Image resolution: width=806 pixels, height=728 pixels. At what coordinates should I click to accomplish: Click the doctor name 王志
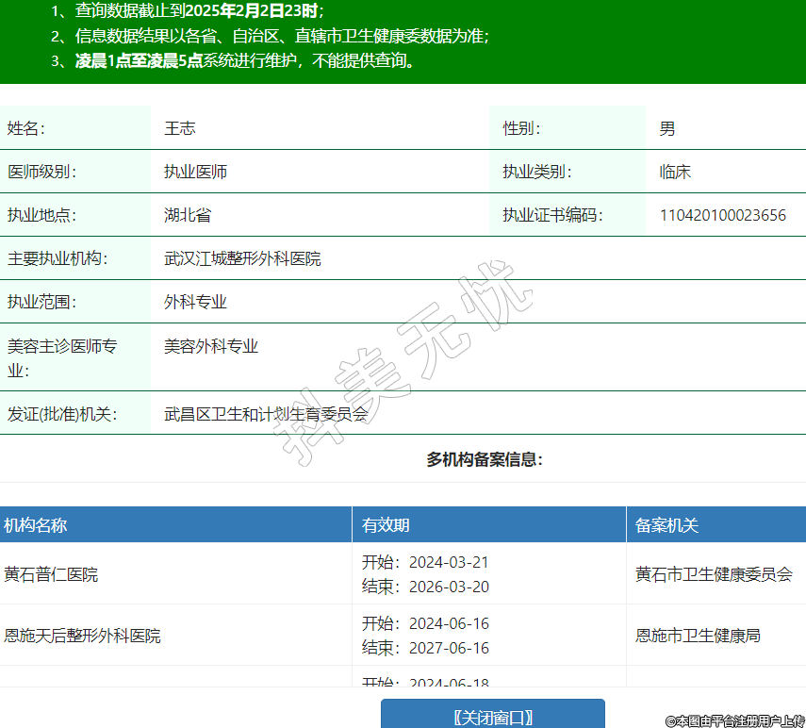tap(180, 128)
